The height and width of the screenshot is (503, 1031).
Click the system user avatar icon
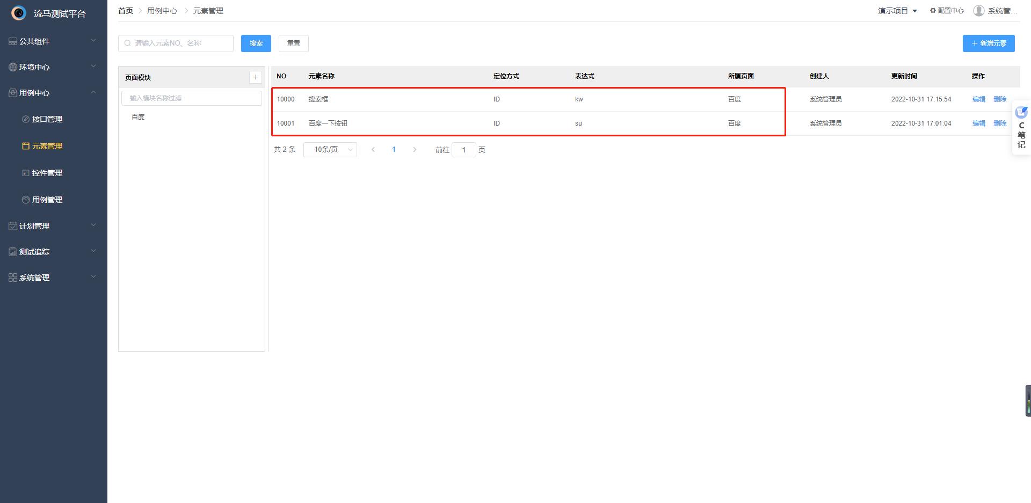979,11
